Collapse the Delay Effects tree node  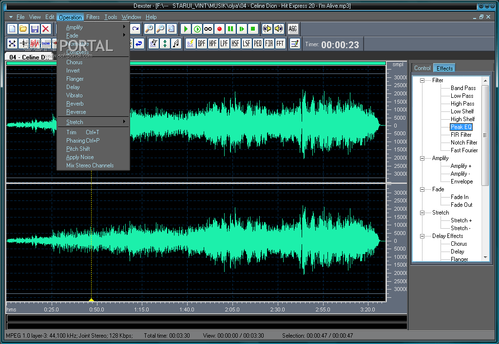[x=422, y=236]
